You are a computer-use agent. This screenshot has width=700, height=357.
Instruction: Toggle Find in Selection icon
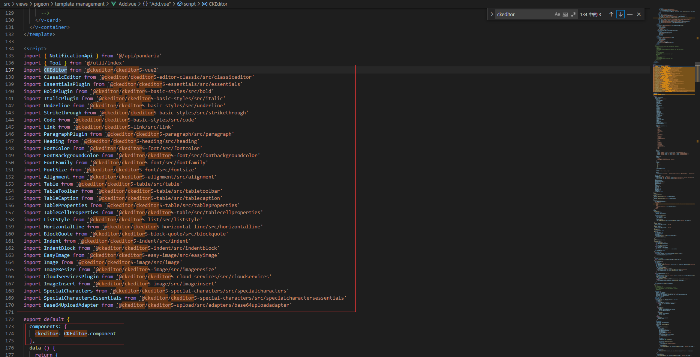pos(630,14)
